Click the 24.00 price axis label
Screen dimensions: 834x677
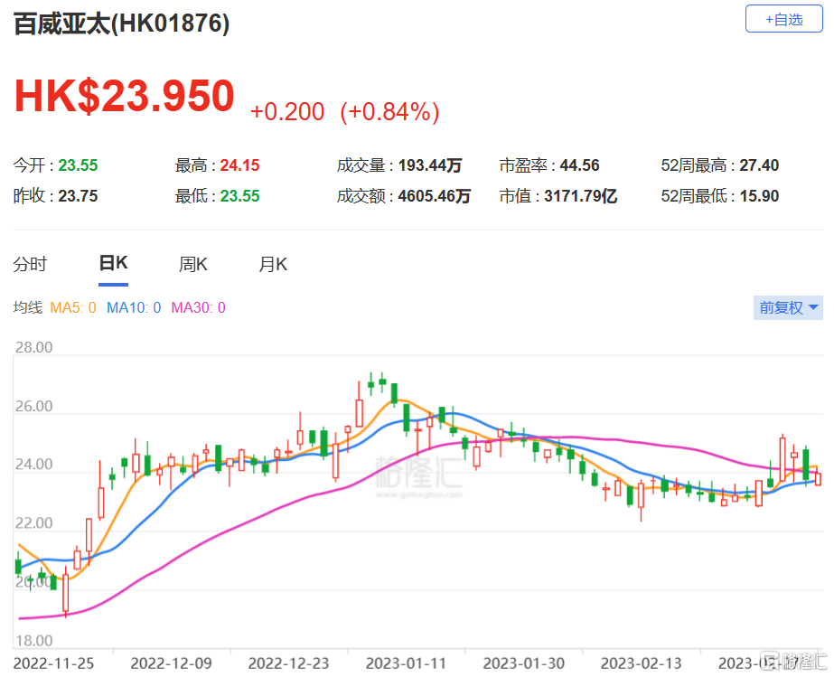click(x=33, y=465)
